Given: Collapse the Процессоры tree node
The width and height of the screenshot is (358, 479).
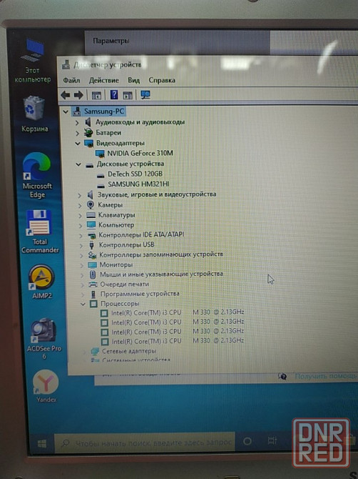Looking at the screenshot, I should click(83, 304).
